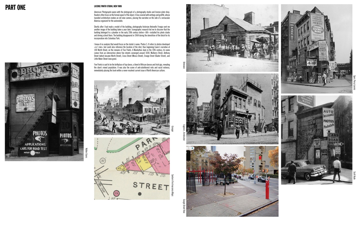The width and height of the screenshot is (357, 231).
Task: Select the yellow parcel swatch on the Sanborn map
Action: coord(144,163)
